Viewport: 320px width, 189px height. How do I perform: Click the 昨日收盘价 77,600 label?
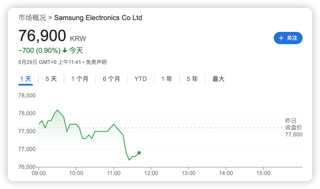(x=294, y=128)
